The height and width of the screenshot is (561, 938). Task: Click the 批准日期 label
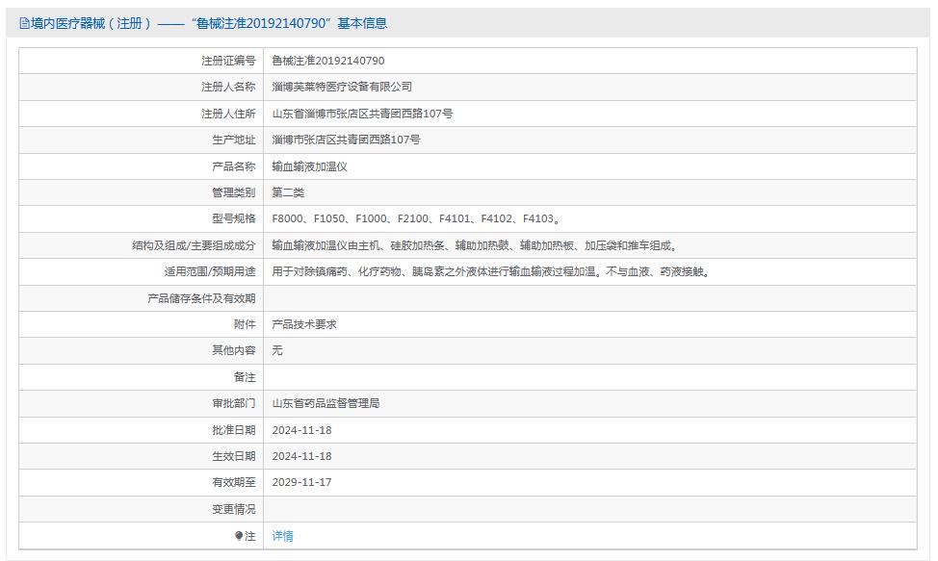click(233, 430)
